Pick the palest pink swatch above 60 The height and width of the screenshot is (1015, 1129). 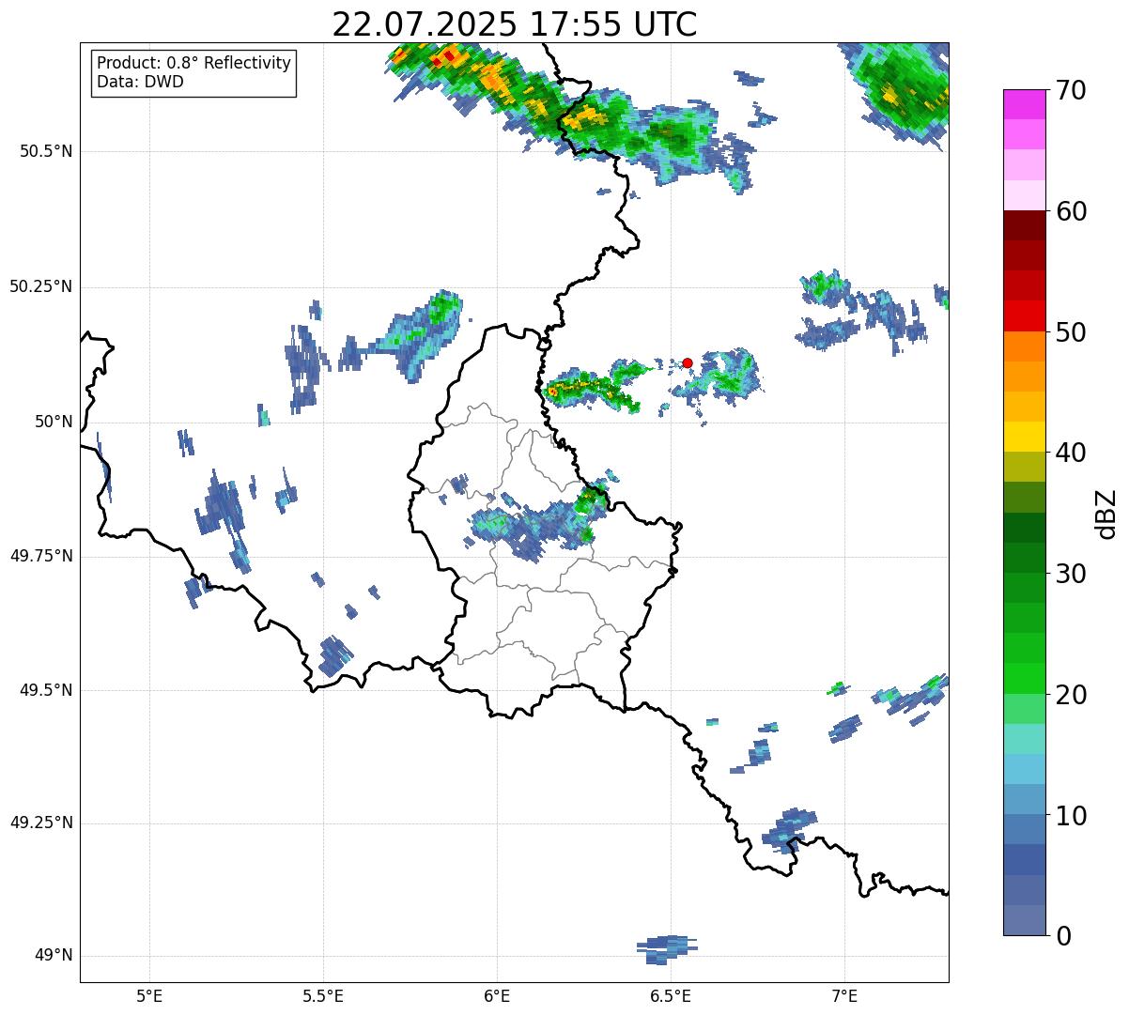click(x=1024, y=196)
